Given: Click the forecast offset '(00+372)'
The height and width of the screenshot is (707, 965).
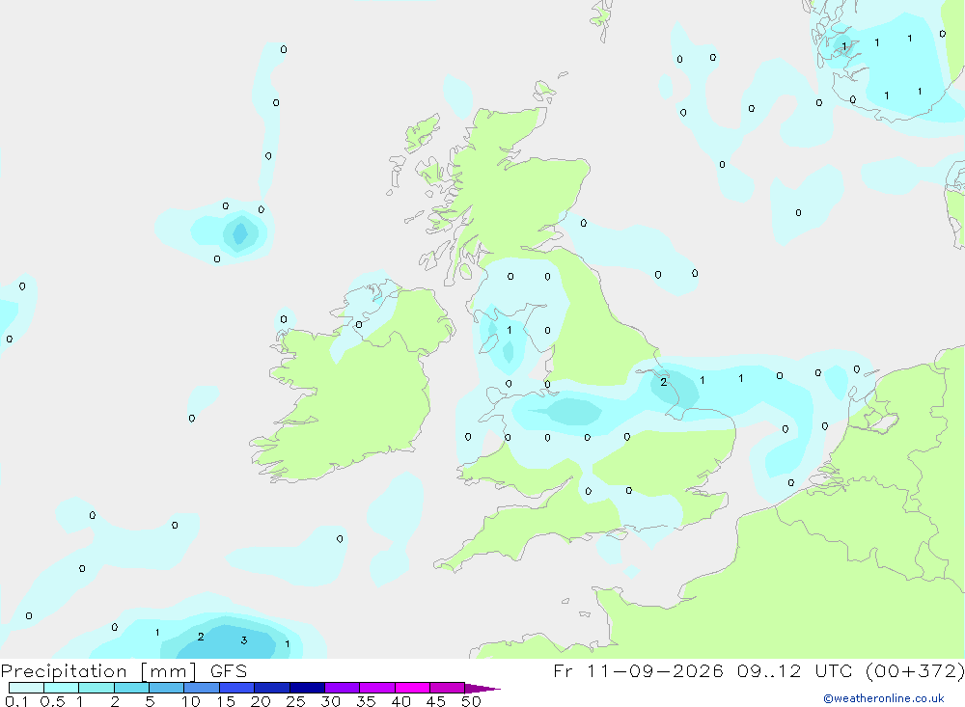Looking at the screenshot, I should [915, 671].
